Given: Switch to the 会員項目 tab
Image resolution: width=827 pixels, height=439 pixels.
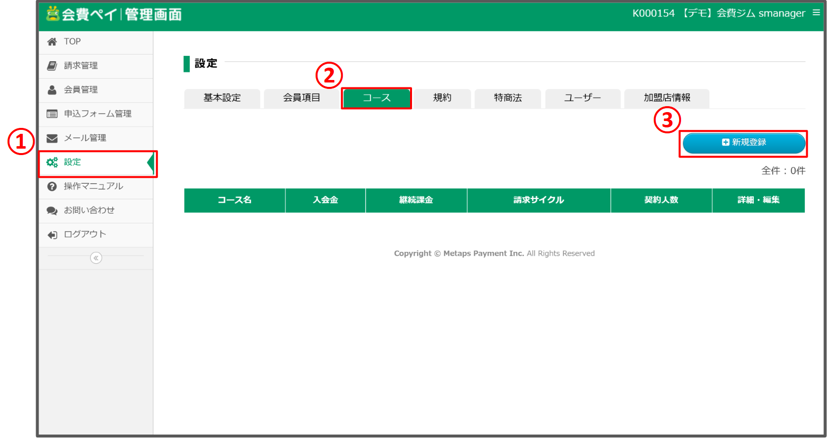Looking at the screenshot, I should coord(302,98).
